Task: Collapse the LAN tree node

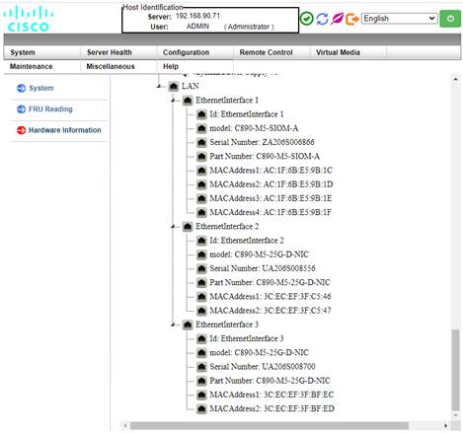Action: coord(160,86)
